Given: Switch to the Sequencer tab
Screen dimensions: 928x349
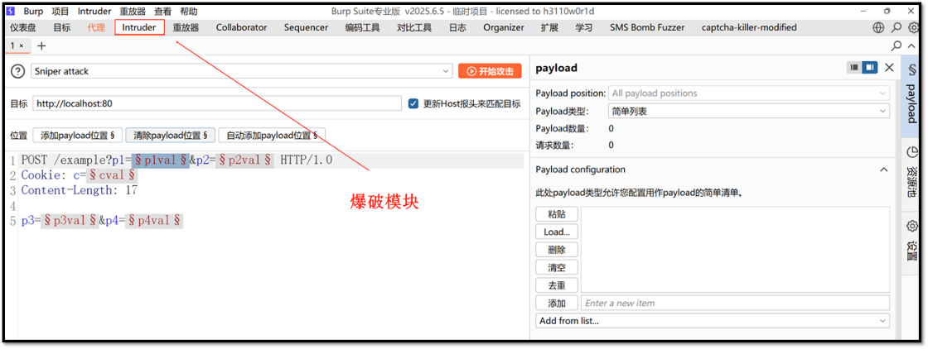Looking at the screenshot, I should point(306,28).
